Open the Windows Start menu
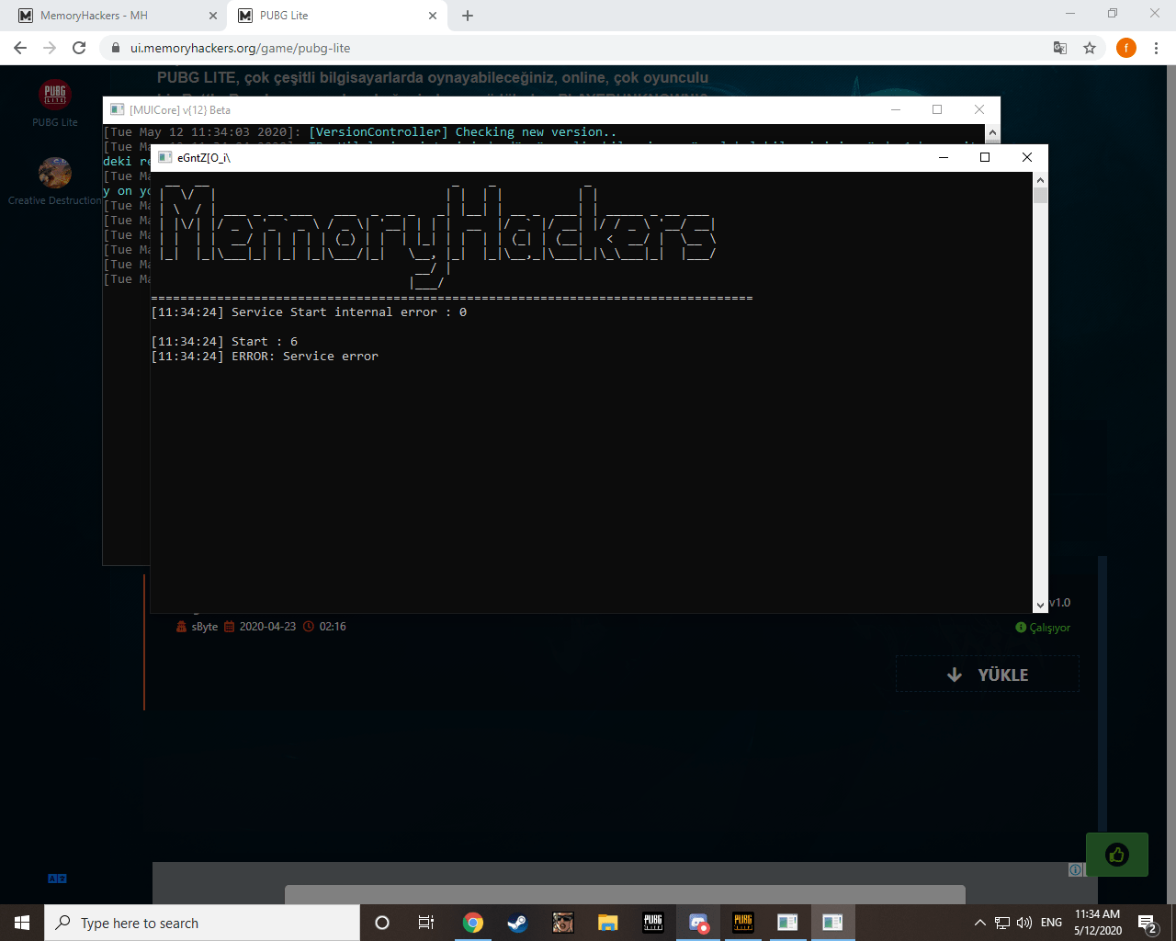 pos(22,923)
